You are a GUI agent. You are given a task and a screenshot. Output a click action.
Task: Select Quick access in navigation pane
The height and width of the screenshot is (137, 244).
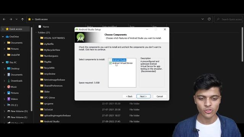pyautogui.click(x=16, y=29)
